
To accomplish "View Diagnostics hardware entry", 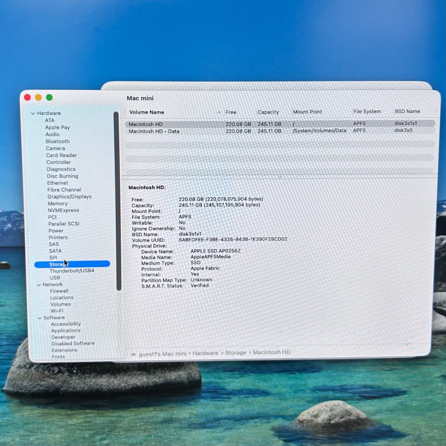I will coord(61,169).
